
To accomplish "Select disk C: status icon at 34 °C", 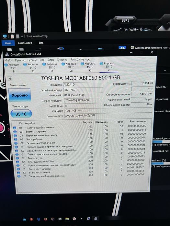I will click(25, 65).
